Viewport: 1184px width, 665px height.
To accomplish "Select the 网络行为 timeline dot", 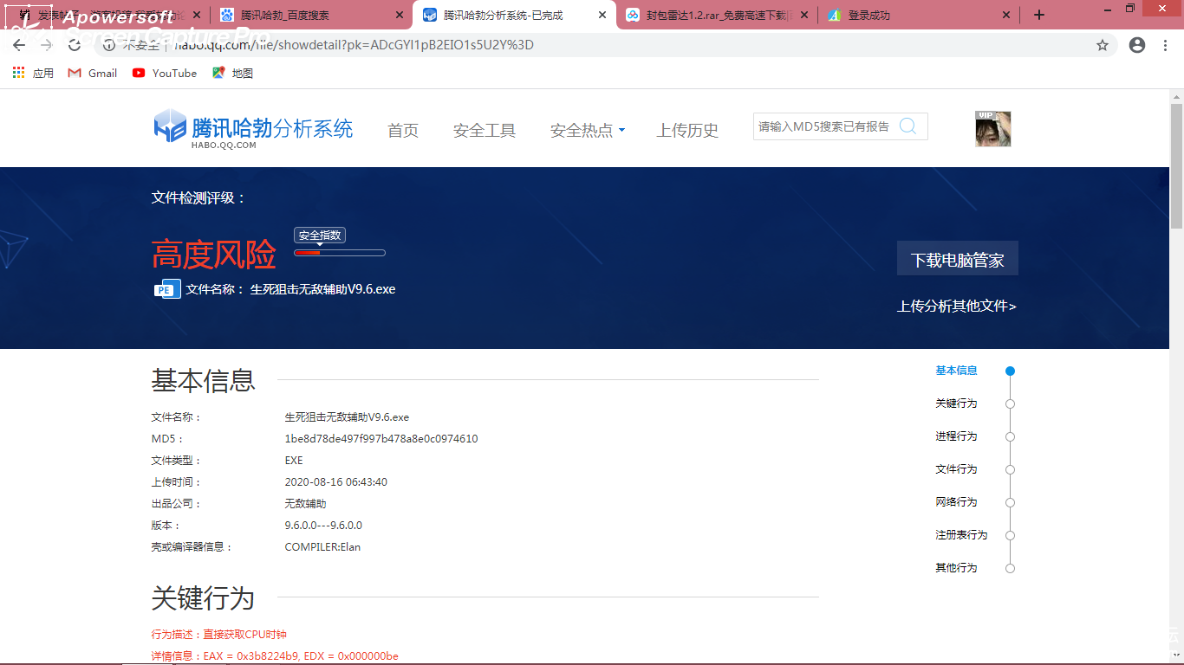I will coord(1010,503).
